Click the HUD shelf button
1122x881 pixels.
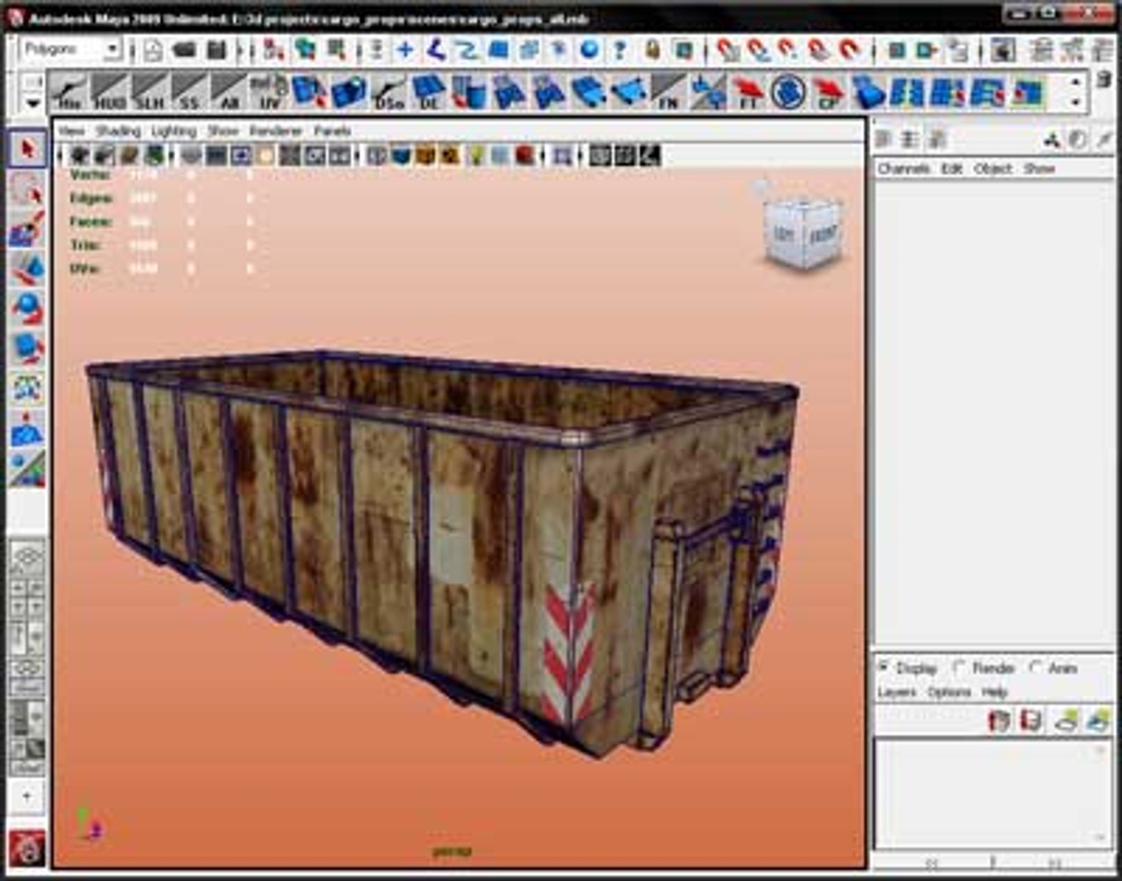[x=110, y=92]
